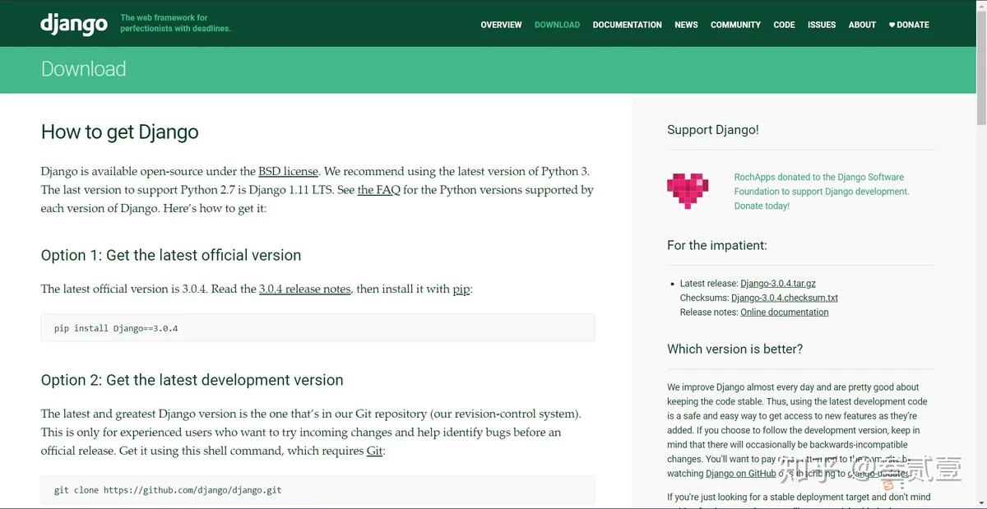Viewport: 987px width, 509px height.
Task: Click the RochApps donation message
Action: [822, 192]
